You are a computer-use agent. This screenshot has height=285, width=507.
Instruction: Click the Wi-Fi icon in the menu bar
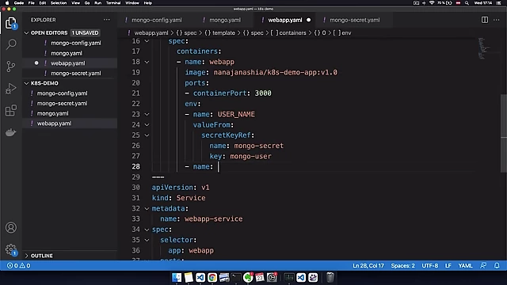click(432, 3)
